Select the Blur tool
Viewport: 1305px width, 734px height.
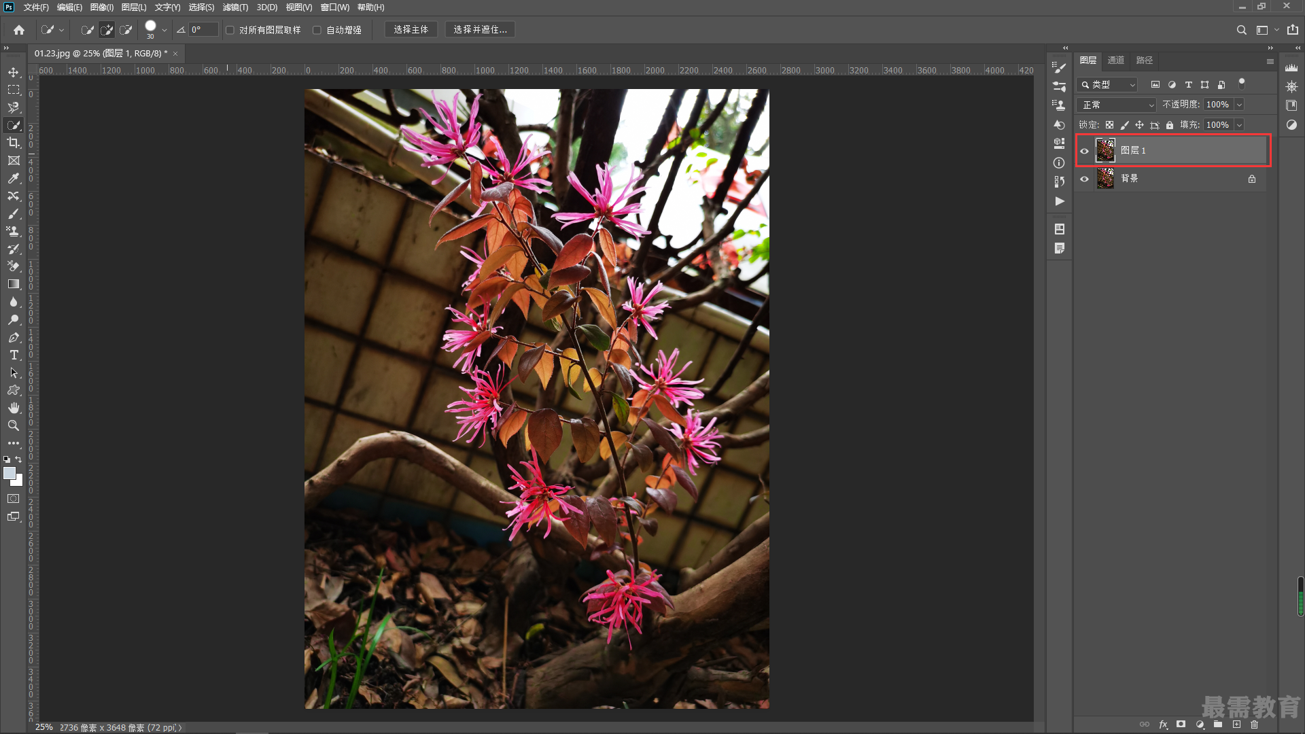coord(14,302)
